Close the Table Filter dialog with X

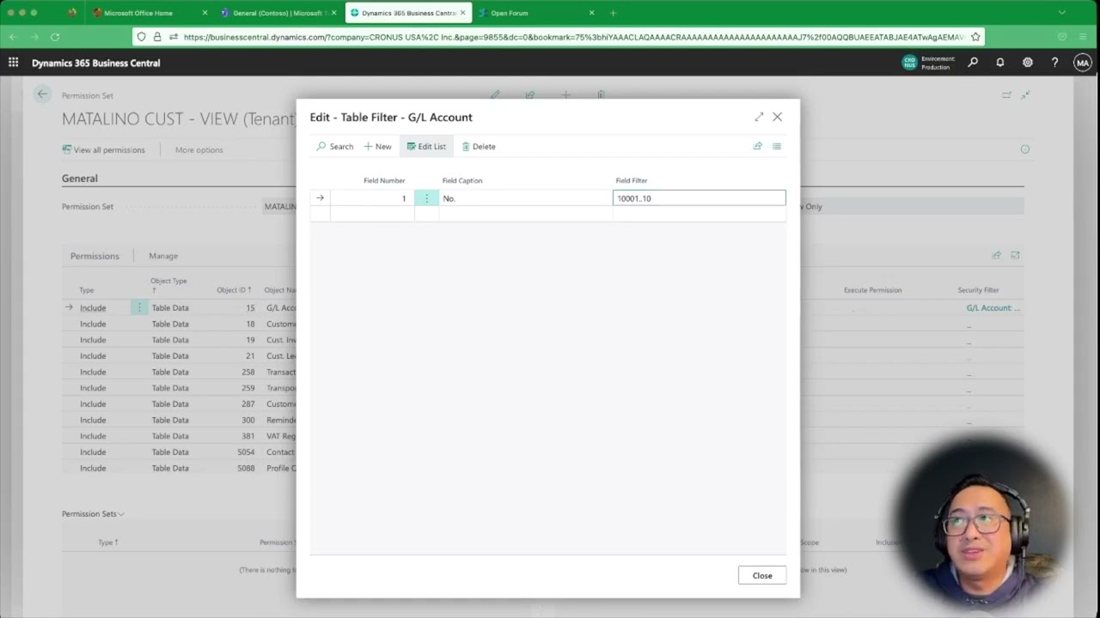coord(777,117)
